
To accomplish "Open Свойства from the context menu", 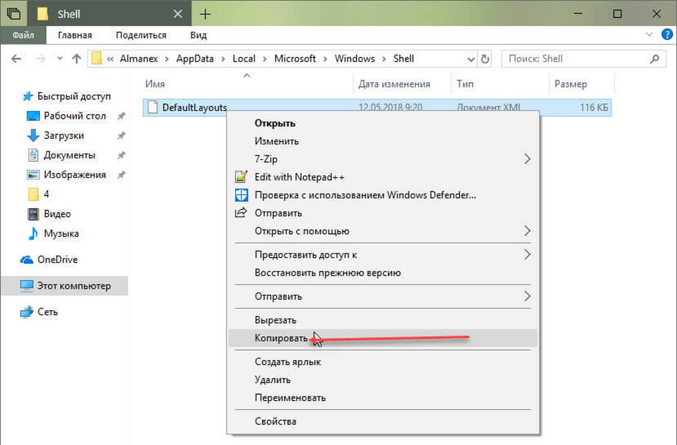I will pos(383,421).
